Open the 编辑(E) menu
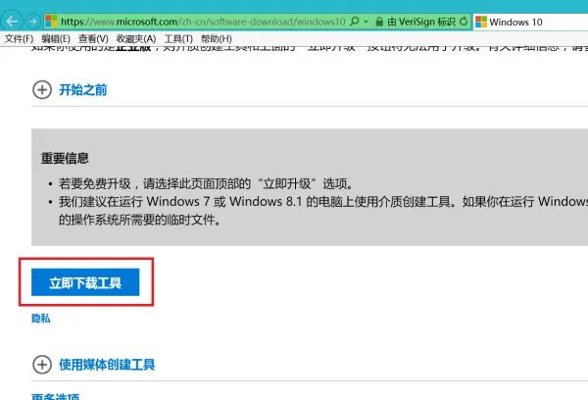Screen dimensions: 588x400 [x=56, y=38]
